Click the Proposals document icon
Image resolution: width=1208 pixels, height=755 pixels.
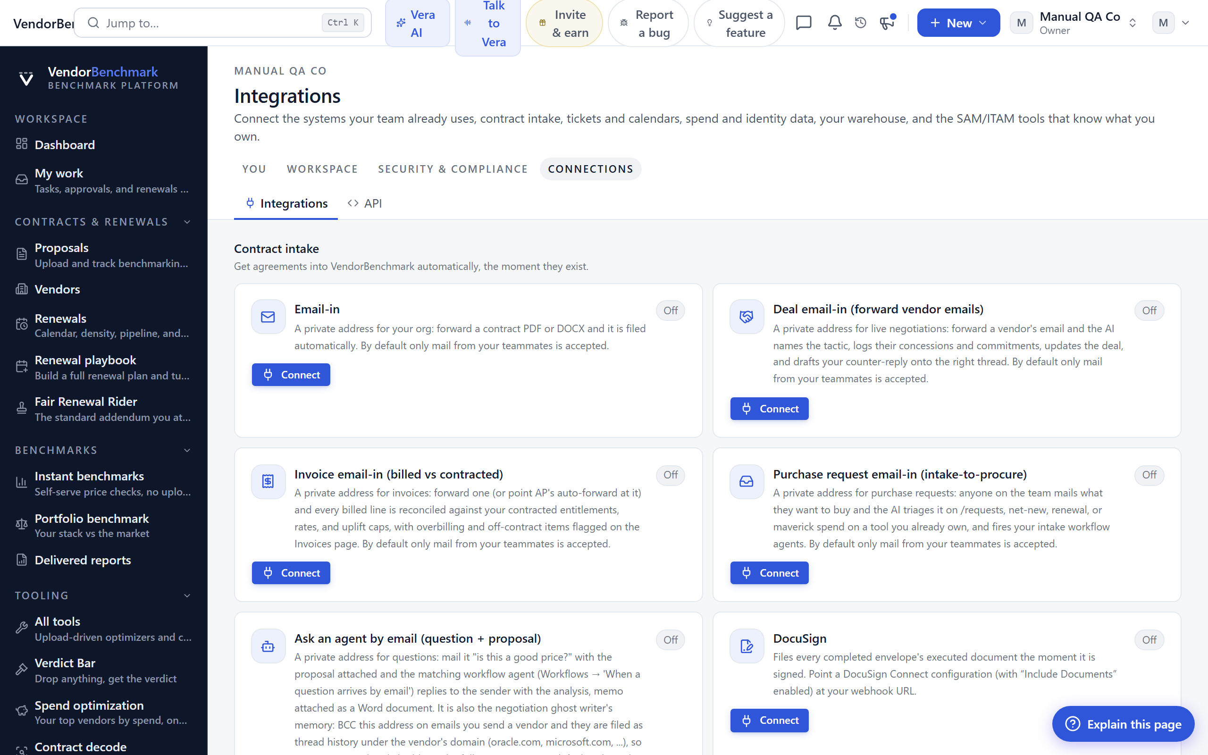click(21, 254)
